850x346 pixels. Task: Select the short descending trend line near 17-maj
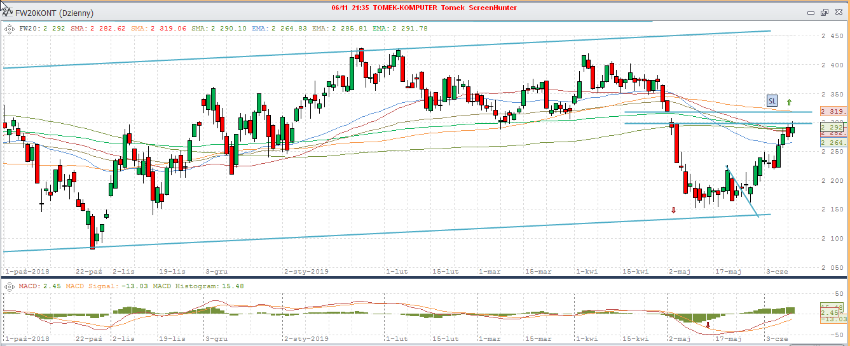[743, 192]
